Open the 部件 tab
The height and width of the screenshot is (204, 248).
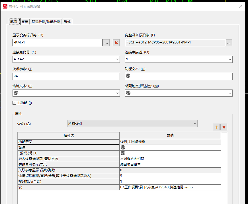pyautogui.click(x=67, y=22)
